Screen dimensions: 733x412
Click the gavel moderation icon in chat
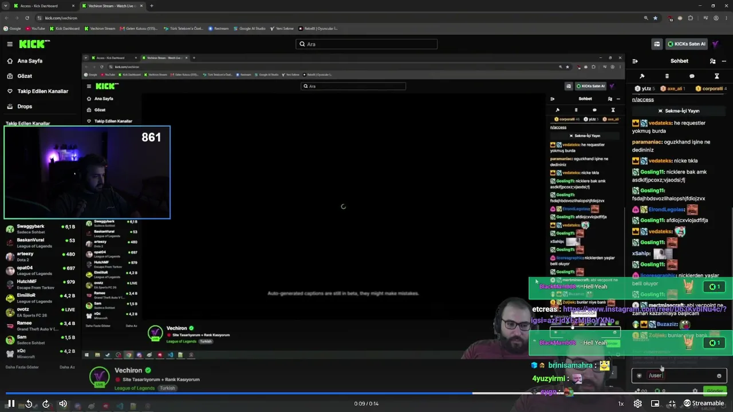point(642,76)
